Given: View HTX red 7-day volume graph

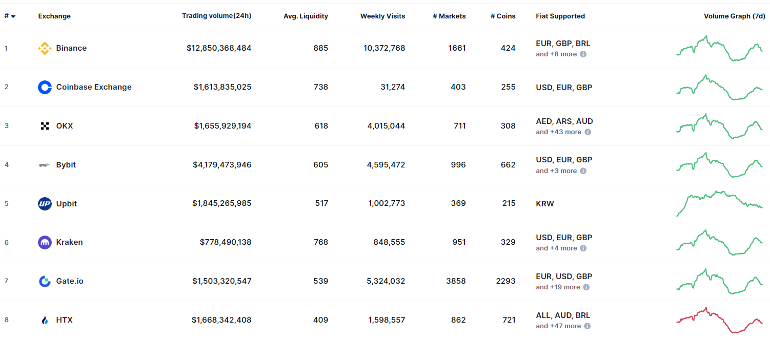Looking at the screenshot, I should click(x=719, y=320).
